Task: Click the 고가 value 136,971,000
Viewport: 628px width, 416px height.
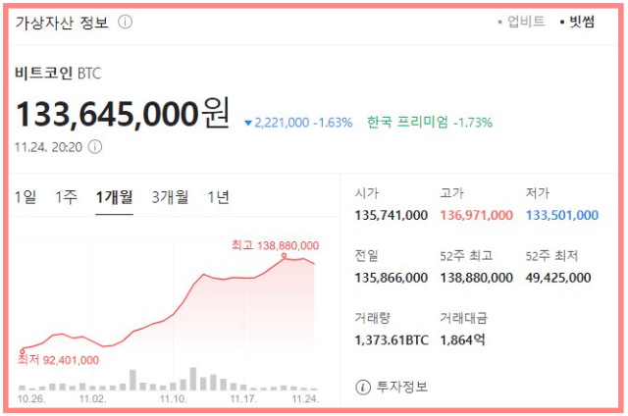Action: coord(477,215)
